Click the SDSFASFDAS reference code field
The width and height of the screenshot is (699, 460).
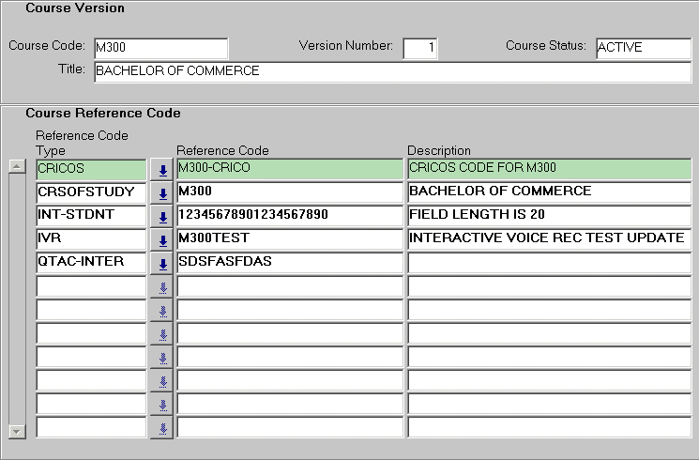click(289, 263)
